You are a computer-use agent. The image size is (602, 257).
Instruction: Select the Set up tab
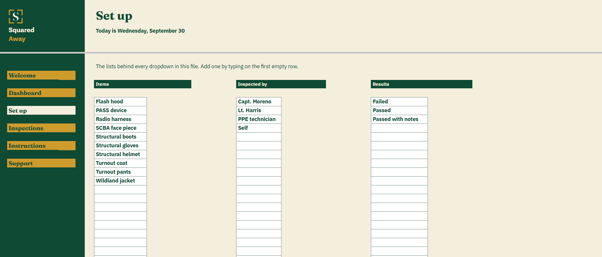pos(41,111)
